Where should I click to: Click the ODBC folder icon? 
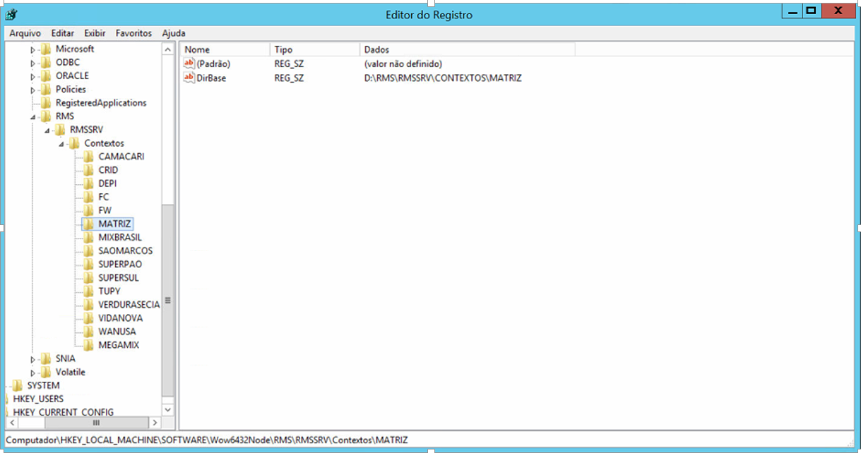45,62
